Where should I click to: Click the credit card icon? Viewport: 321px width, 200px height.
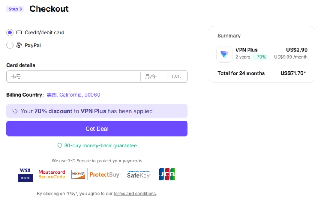pyautogui.click(x=19, y=32)
